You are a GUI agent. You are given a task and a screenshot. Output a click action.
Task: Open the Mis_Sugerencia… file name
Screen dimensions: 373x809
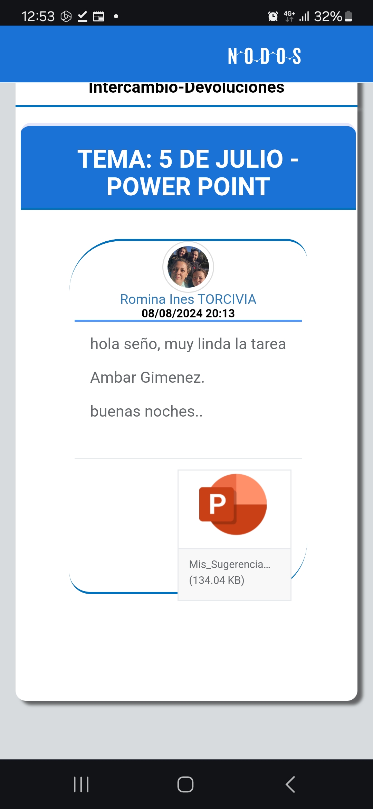230,564
